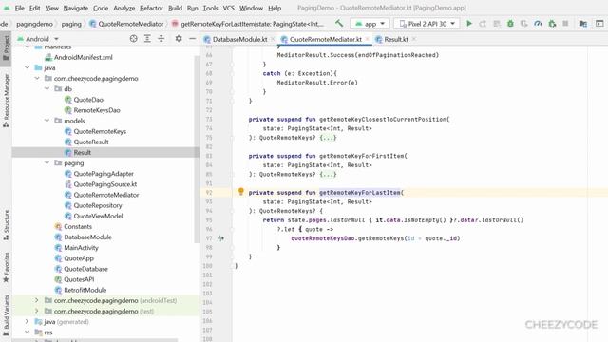Select QuoteViewModel in project tree

point(98,216)
